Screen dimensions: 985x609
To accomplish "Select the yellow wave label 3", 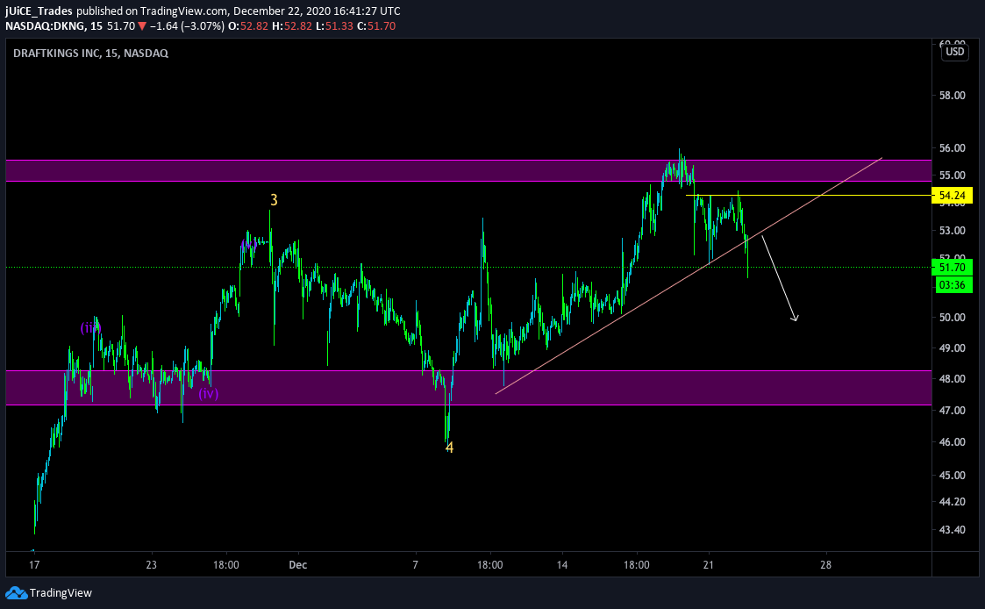I will coord(274,200).
